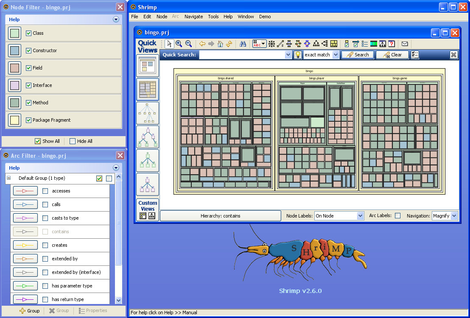This screenshot has width=470, height=318.
Task: Close the Quick Search bar
Action: [454, 55]
